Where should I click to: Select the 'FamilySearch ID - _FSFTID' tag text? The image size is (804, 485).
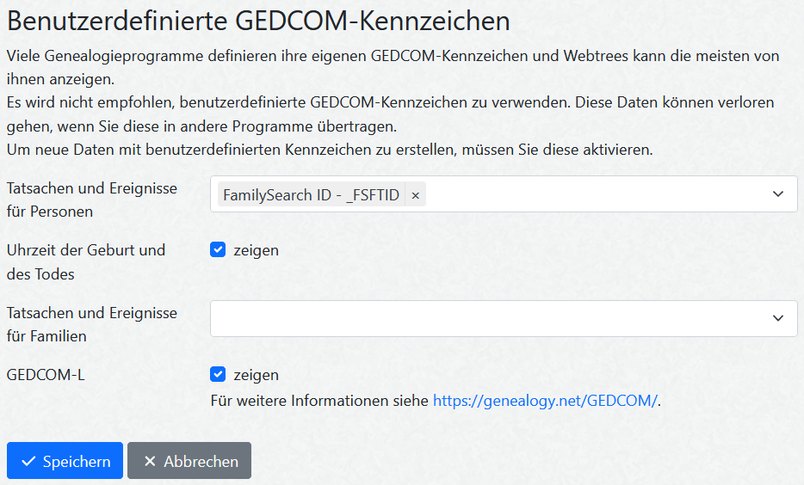[311, 195]
